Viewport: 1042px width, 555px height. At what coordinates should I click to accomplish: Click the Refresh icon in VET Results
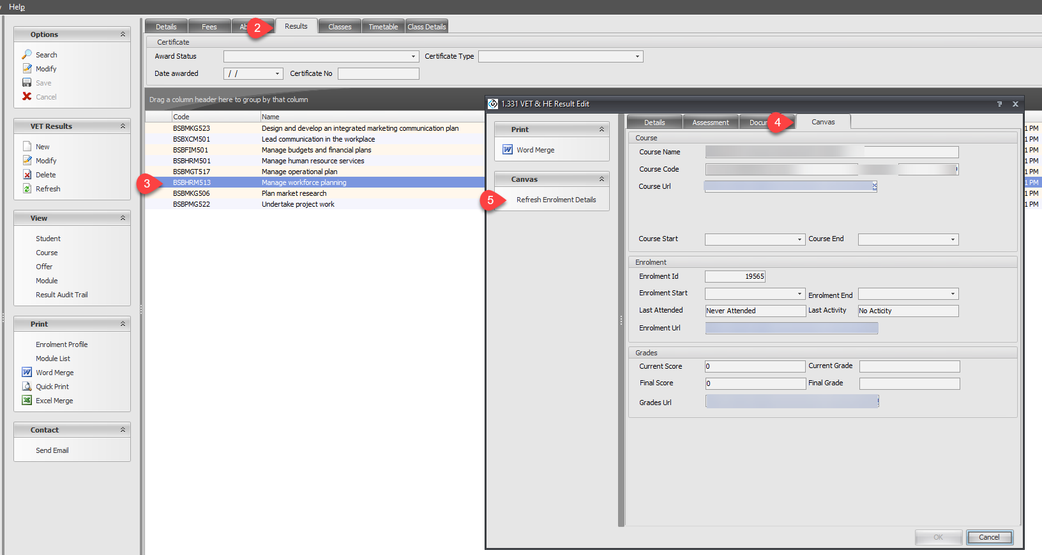click(27, 189)
